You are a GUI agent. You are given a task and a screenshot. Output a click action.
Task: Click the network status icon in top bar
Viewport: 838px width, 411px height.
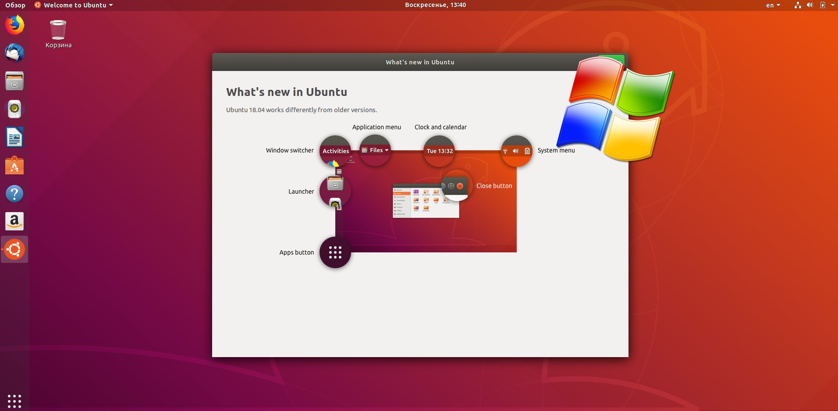[798, 5]
